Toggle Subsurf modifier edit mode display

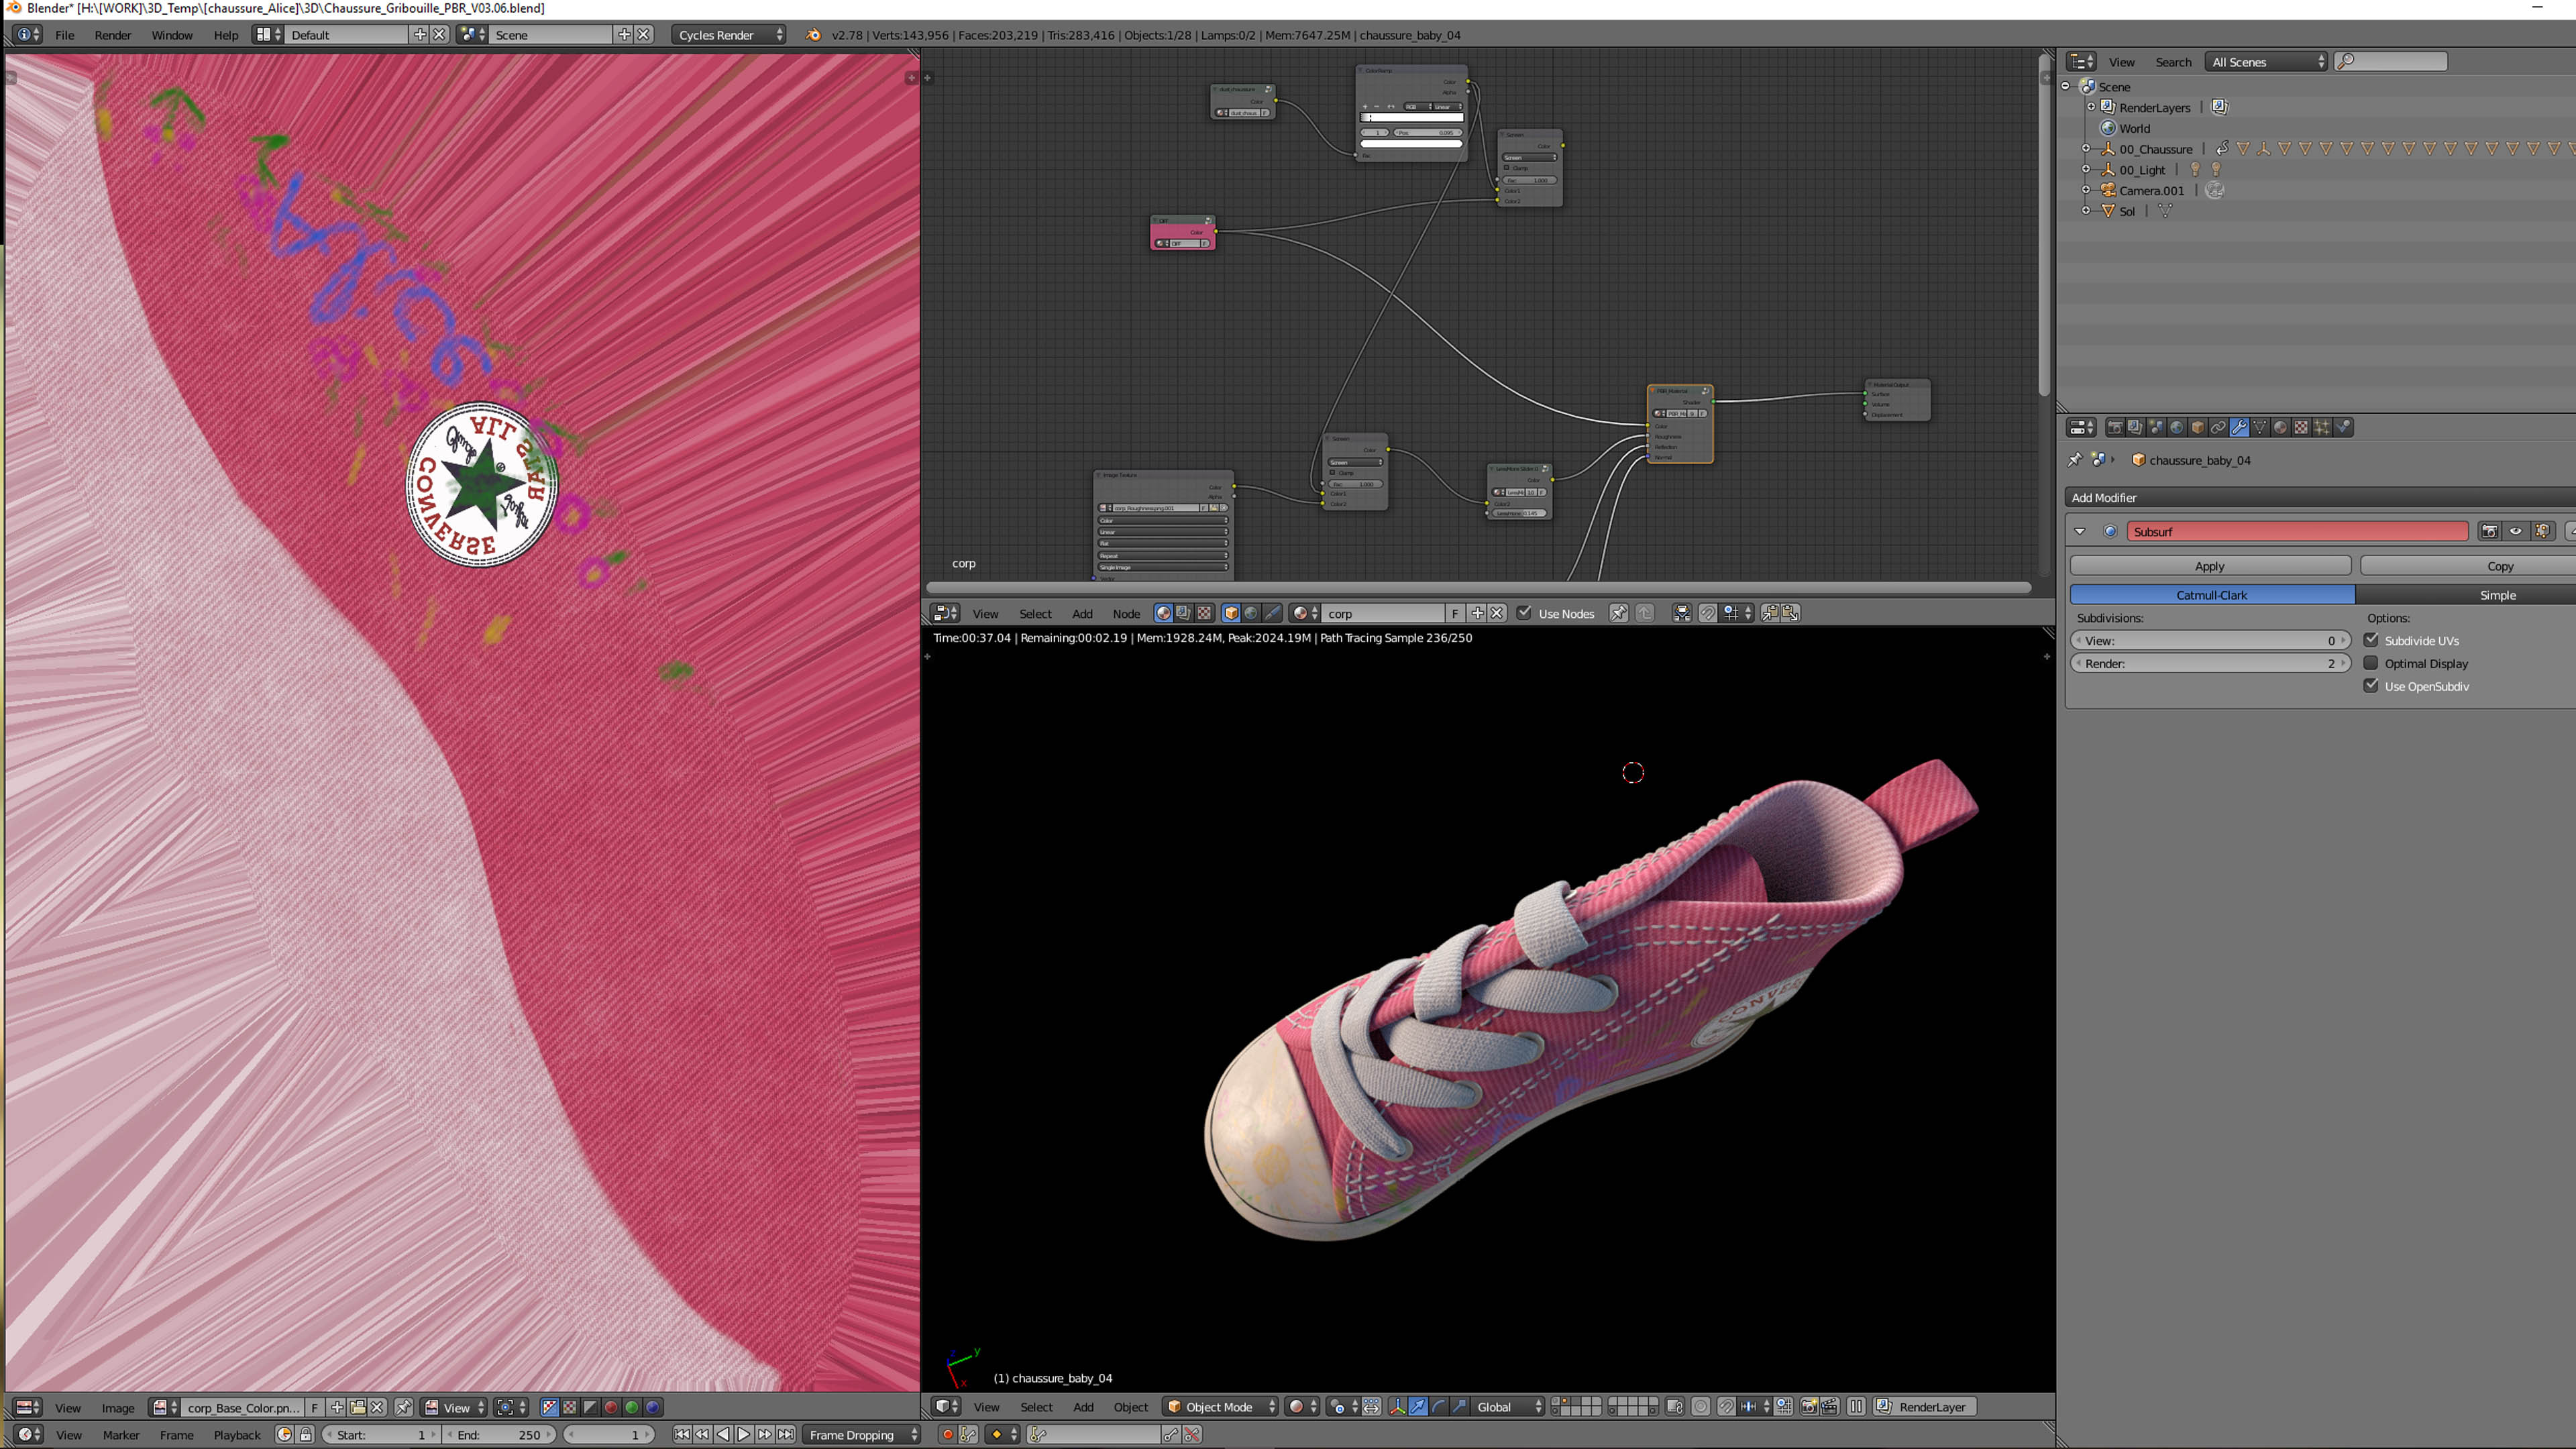tap(2542, 531)
